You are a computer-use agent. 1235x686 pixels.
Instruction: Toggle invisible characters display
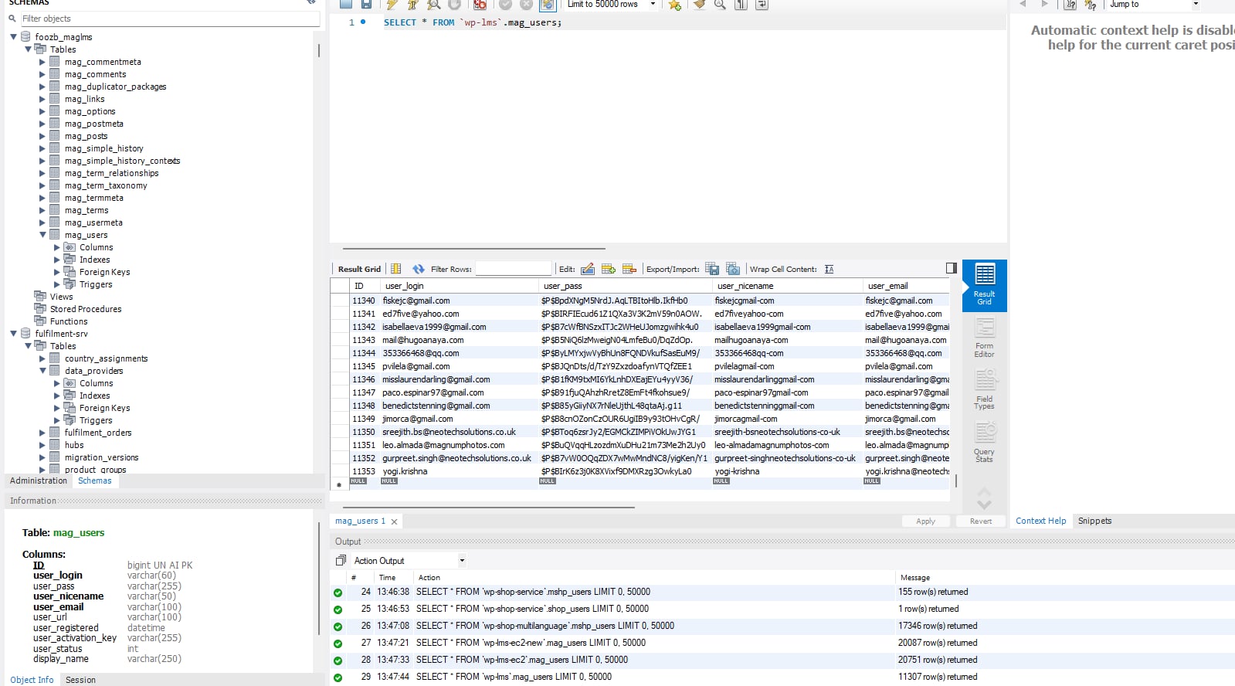pyautogui.click(x=741, y=4)
